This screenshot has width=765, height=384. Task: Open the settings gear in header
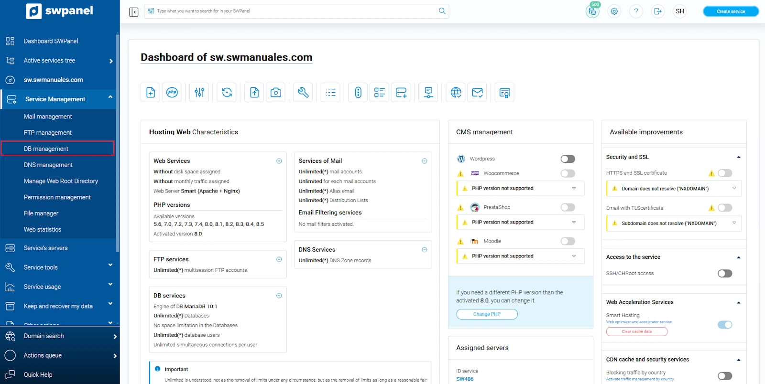point(614,11)
